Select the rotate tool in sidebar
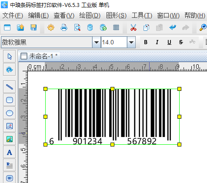Image resolution: width=207 pixels, height=183 pixels. pyautogui.click(x=10, y=70)
